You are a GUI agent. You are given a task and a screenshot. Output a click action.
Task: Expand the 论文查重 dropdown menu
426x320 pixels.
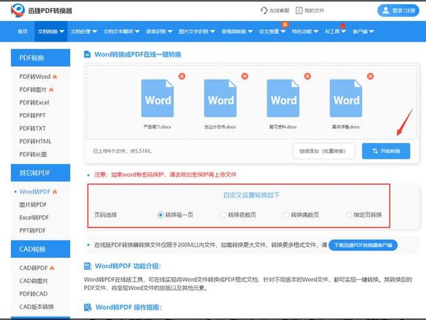[272, 31]
